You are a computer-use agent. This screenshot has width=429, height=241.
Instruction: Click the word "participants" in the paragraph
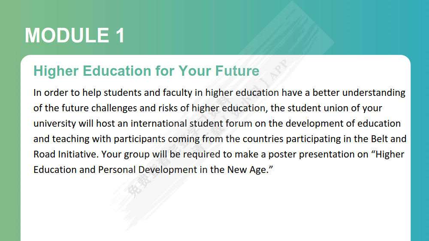139,139
